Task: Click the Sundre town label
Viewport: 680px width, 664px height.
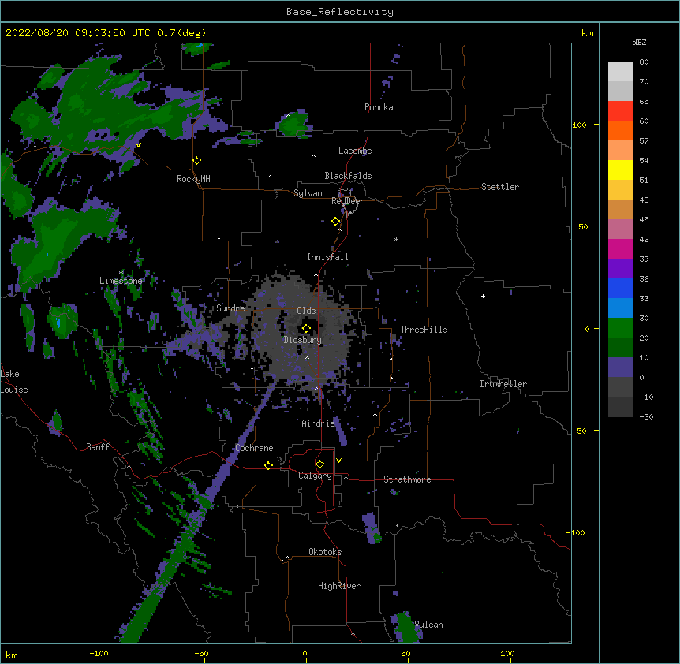Action: [230, 308]
